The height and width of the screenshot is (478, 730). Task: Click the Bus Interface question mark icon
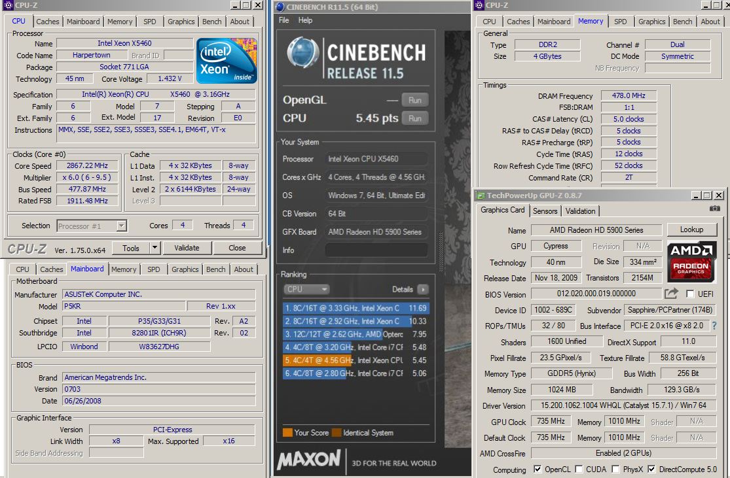click(x=714, y=326)
